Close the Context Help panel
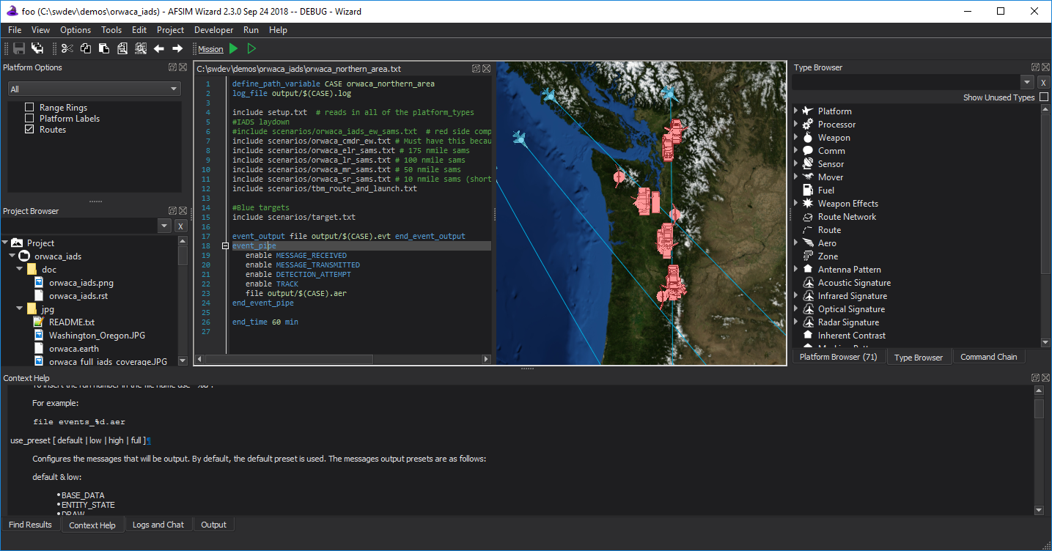The height and width of the screenshot is (551, 1052). [x=1045, y=377]
